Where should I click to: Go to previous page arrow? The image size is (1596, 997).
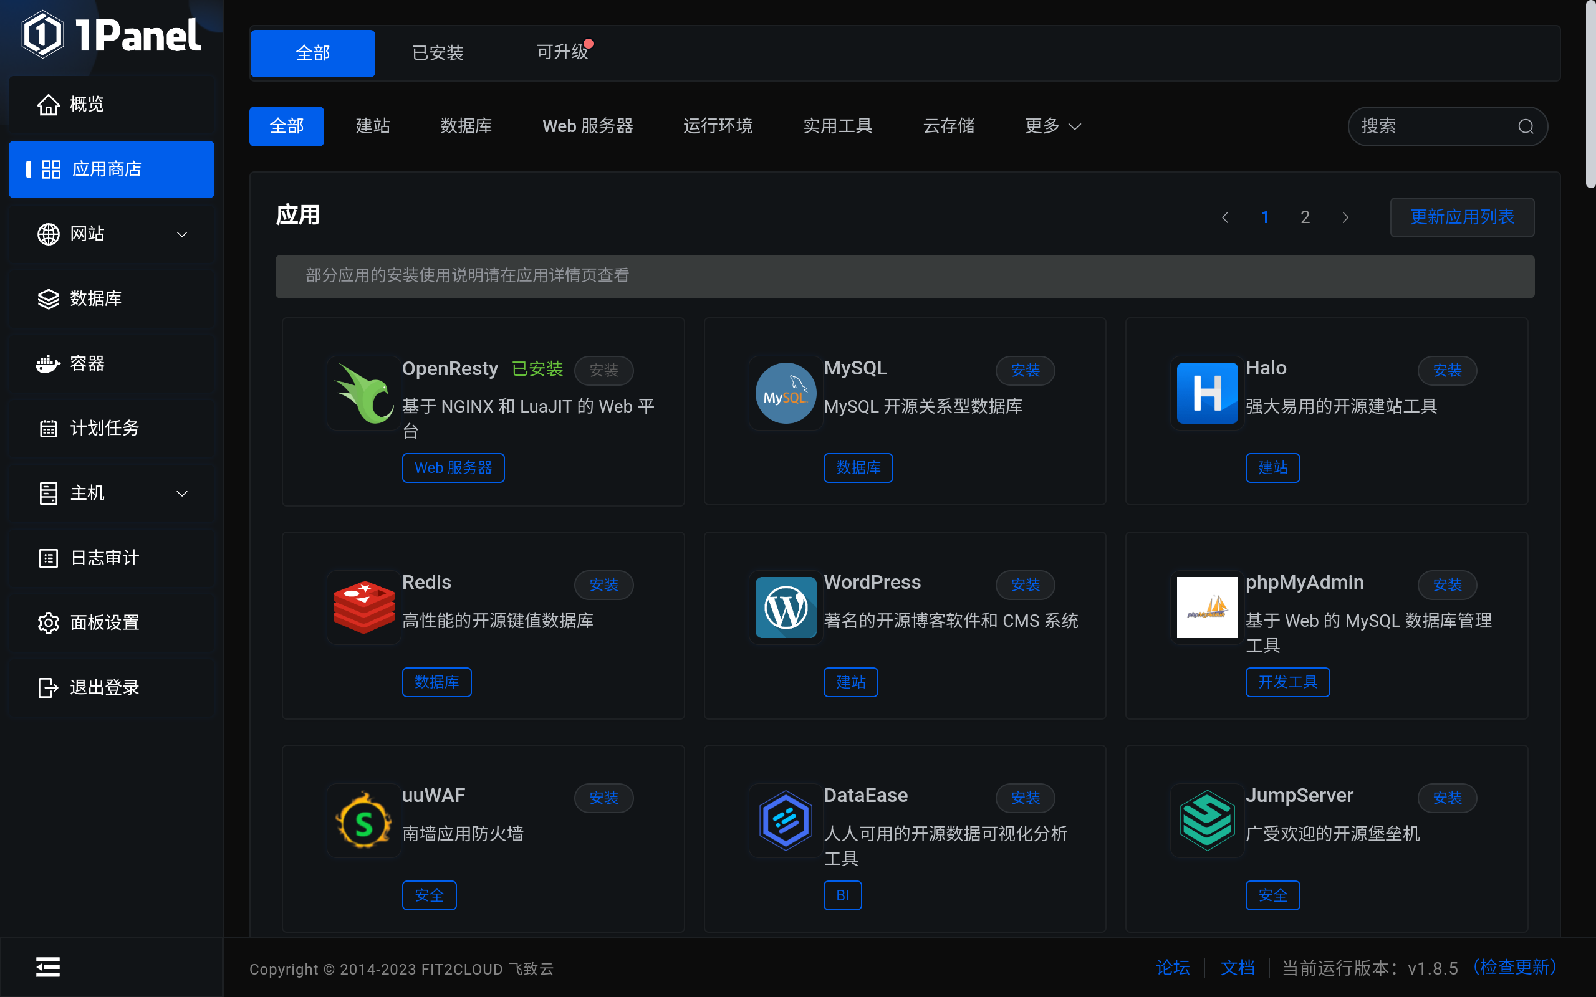tap(1224, 217)
